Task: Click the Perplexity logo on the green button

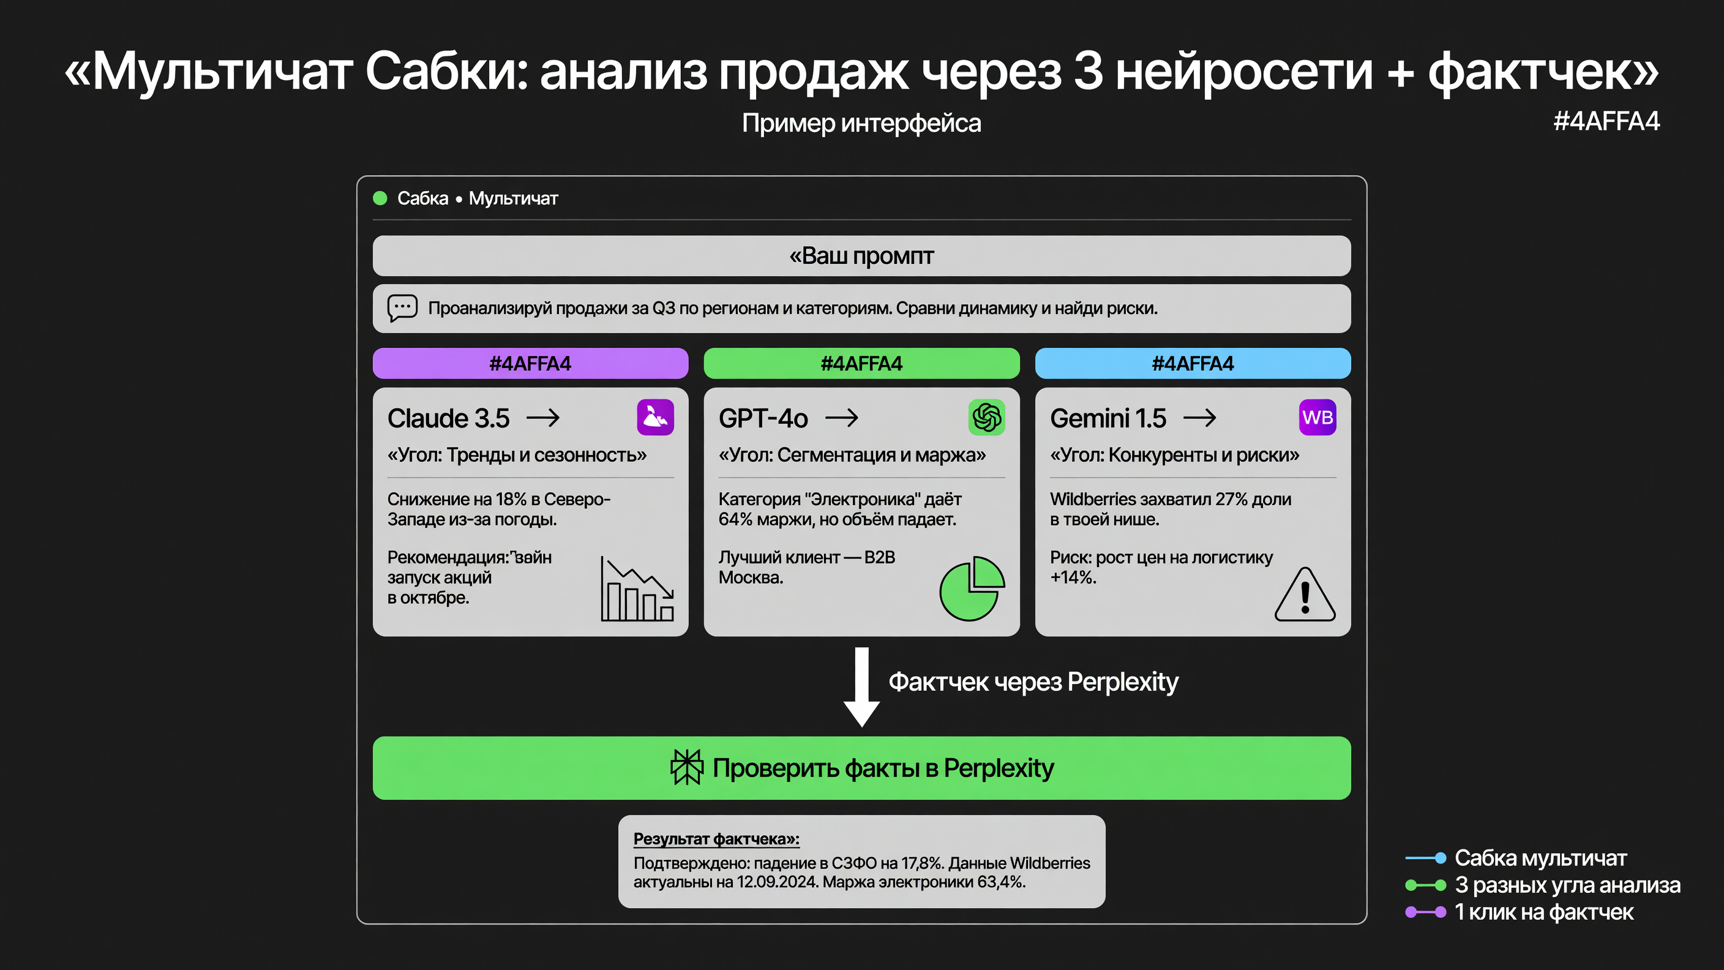Action: point(687,767)
